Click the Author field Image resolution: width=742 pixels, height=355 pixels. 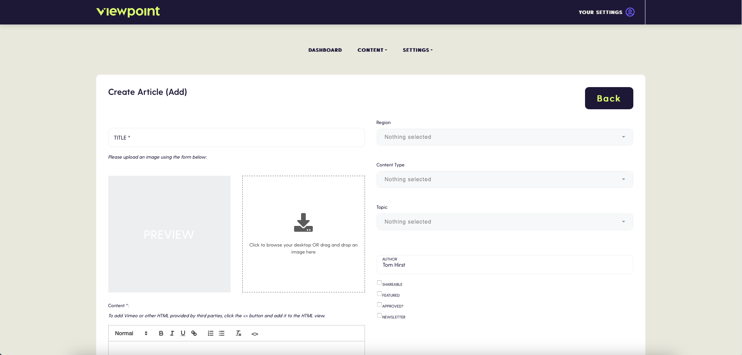point(505,264)
